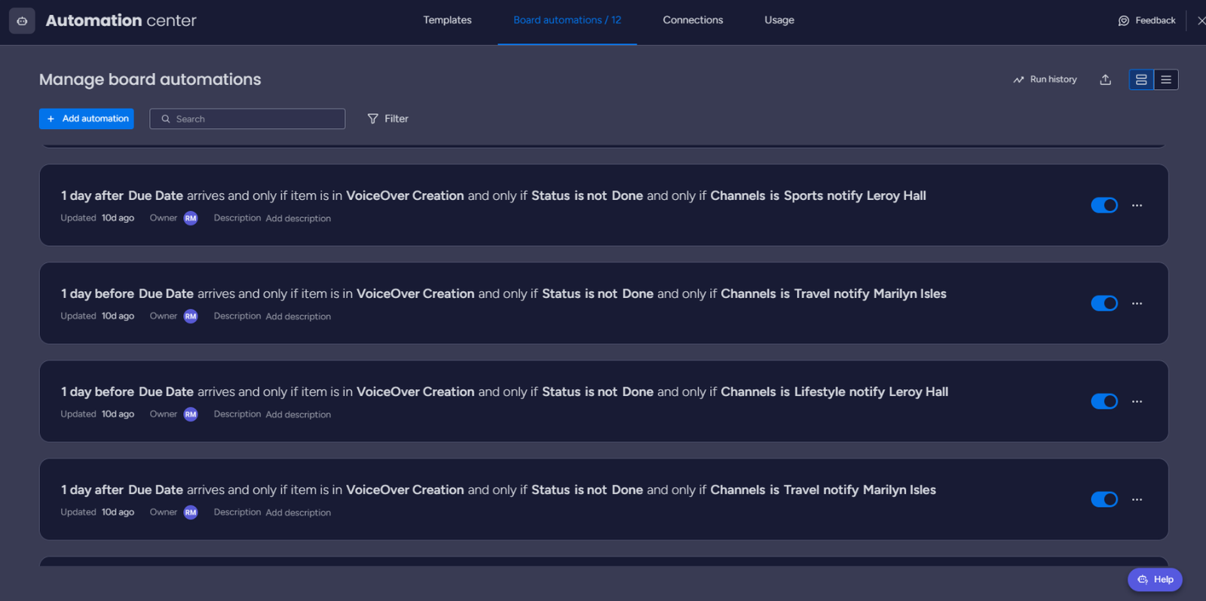Open Help chat button
This screenshot has height=601, width=1206.
pyautogui.click(x=1155, y=579)
